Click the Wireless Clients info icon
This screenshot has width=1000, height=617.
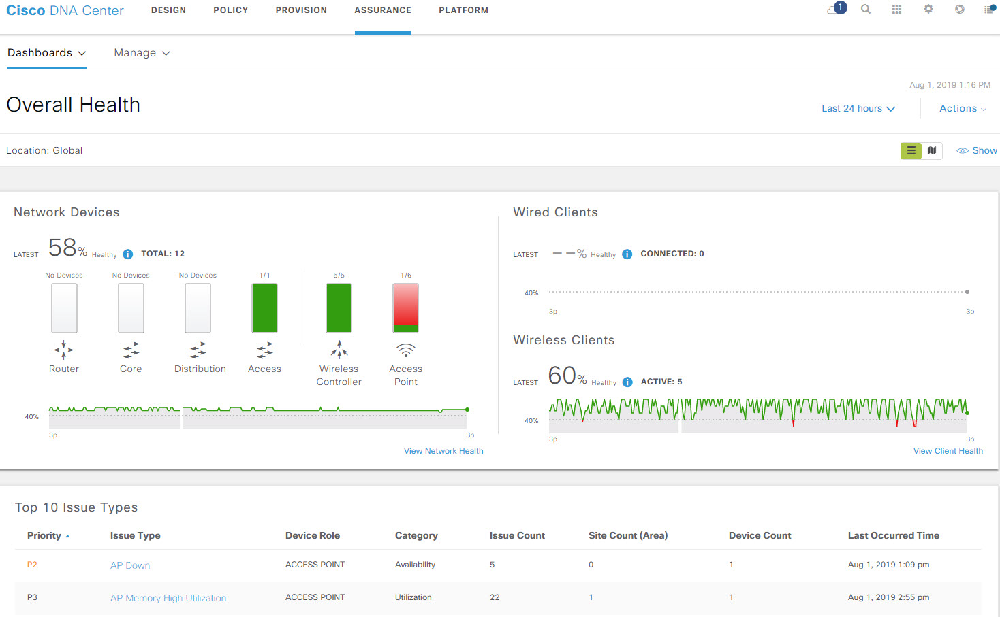pyautogui.click(x=627, y=382)
